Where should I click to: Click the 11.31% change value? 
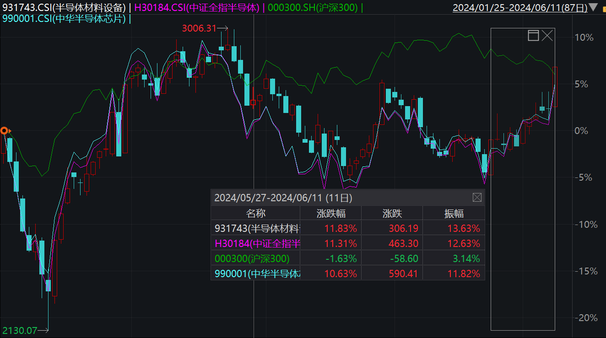tap(341, 243)
